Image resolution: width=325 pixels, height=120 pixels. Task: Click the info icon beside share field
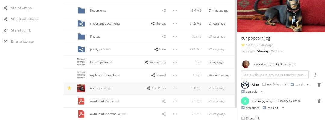click(x=315, y=75)
